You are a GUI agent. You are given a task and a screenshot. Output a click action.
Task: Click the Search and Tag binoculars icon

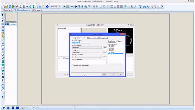[x=144, y=7]
